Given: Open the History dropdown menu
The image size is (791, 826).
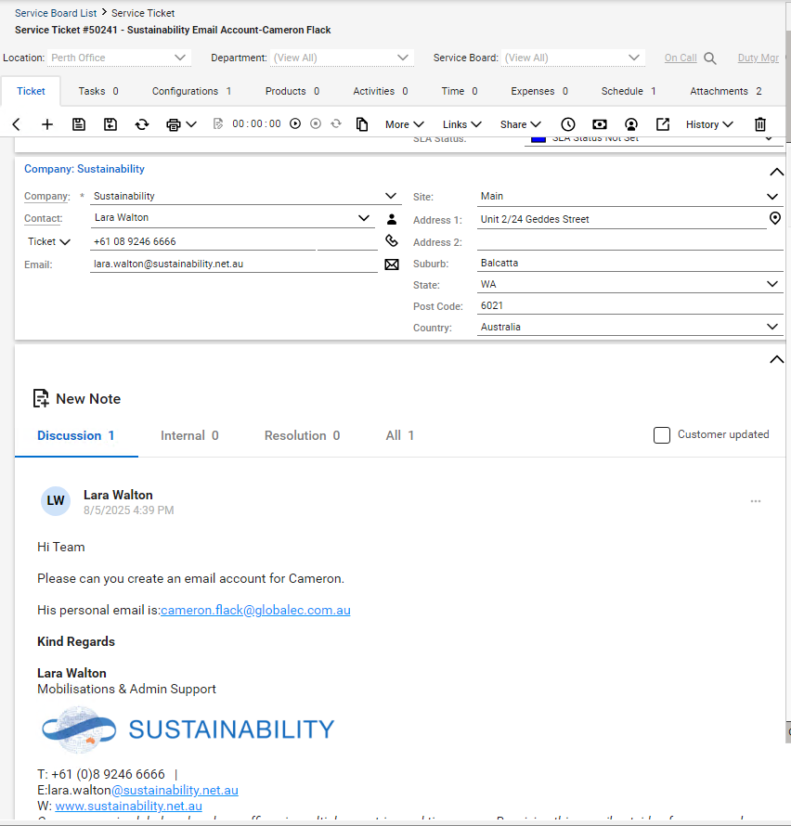Looking at the screenshot, I should [x=709, y=124].
